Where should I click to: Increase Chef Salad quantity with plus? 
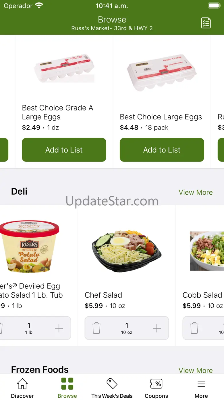157,328
